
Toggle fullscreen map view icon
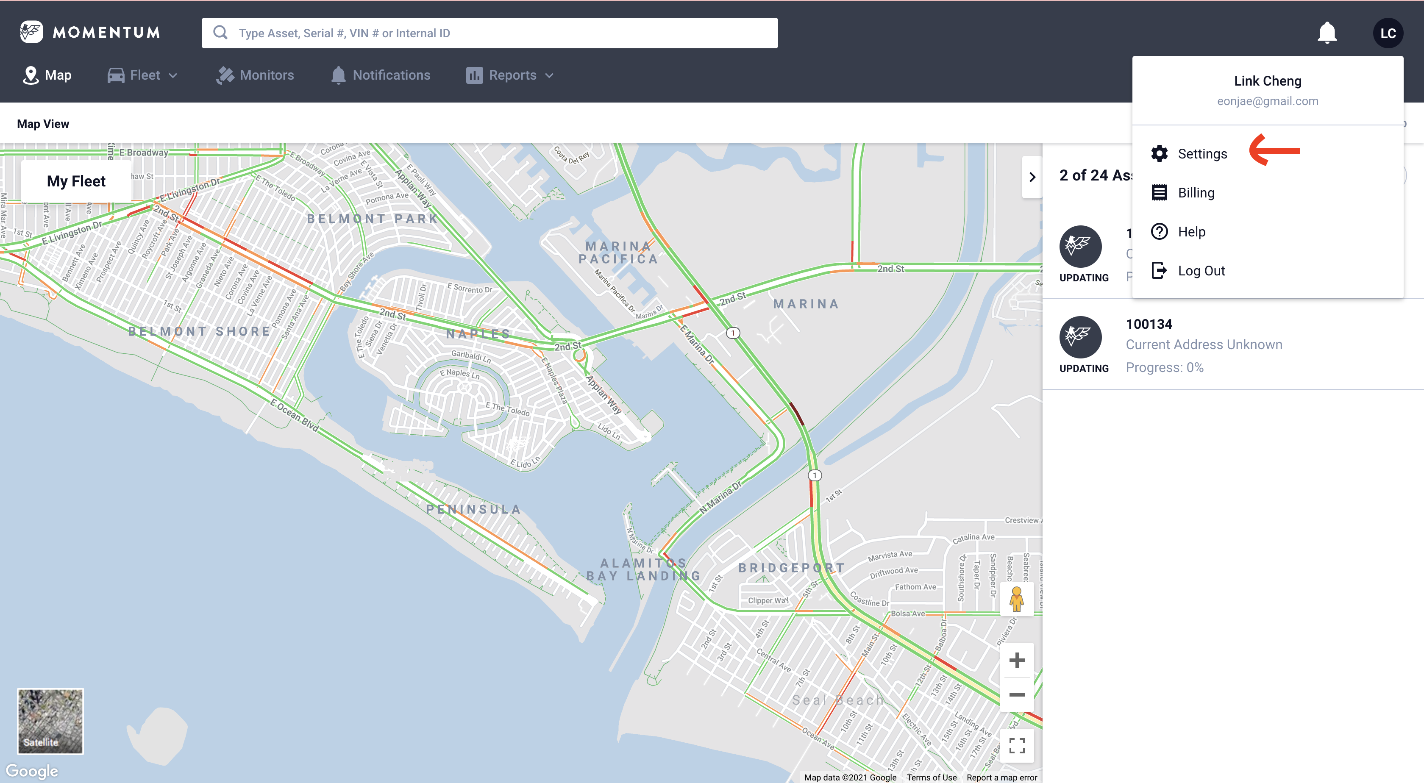coord(1017,745)
